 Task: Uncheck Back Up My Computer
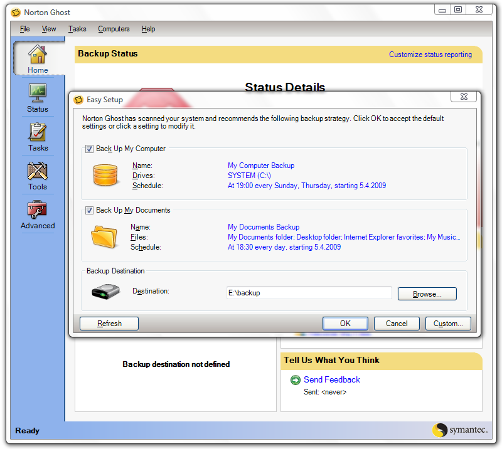pos(89,149)
